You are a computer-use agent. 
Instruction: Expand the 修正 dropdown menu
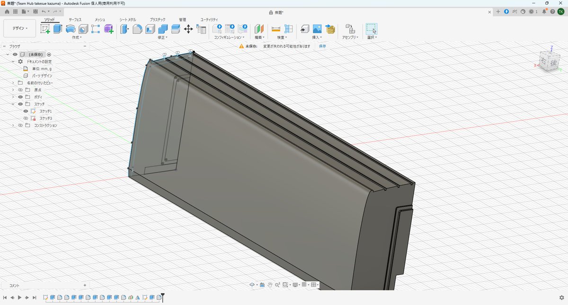tap(162, 37)
